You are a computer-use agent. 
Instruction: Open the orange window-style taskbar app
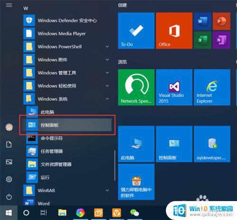coord(99,213)
